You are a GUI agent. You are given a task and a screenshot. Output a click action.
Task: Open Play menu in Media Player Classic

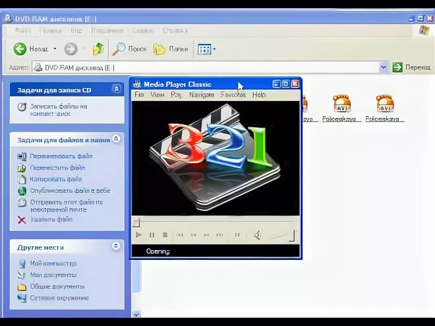pos(176,95)
